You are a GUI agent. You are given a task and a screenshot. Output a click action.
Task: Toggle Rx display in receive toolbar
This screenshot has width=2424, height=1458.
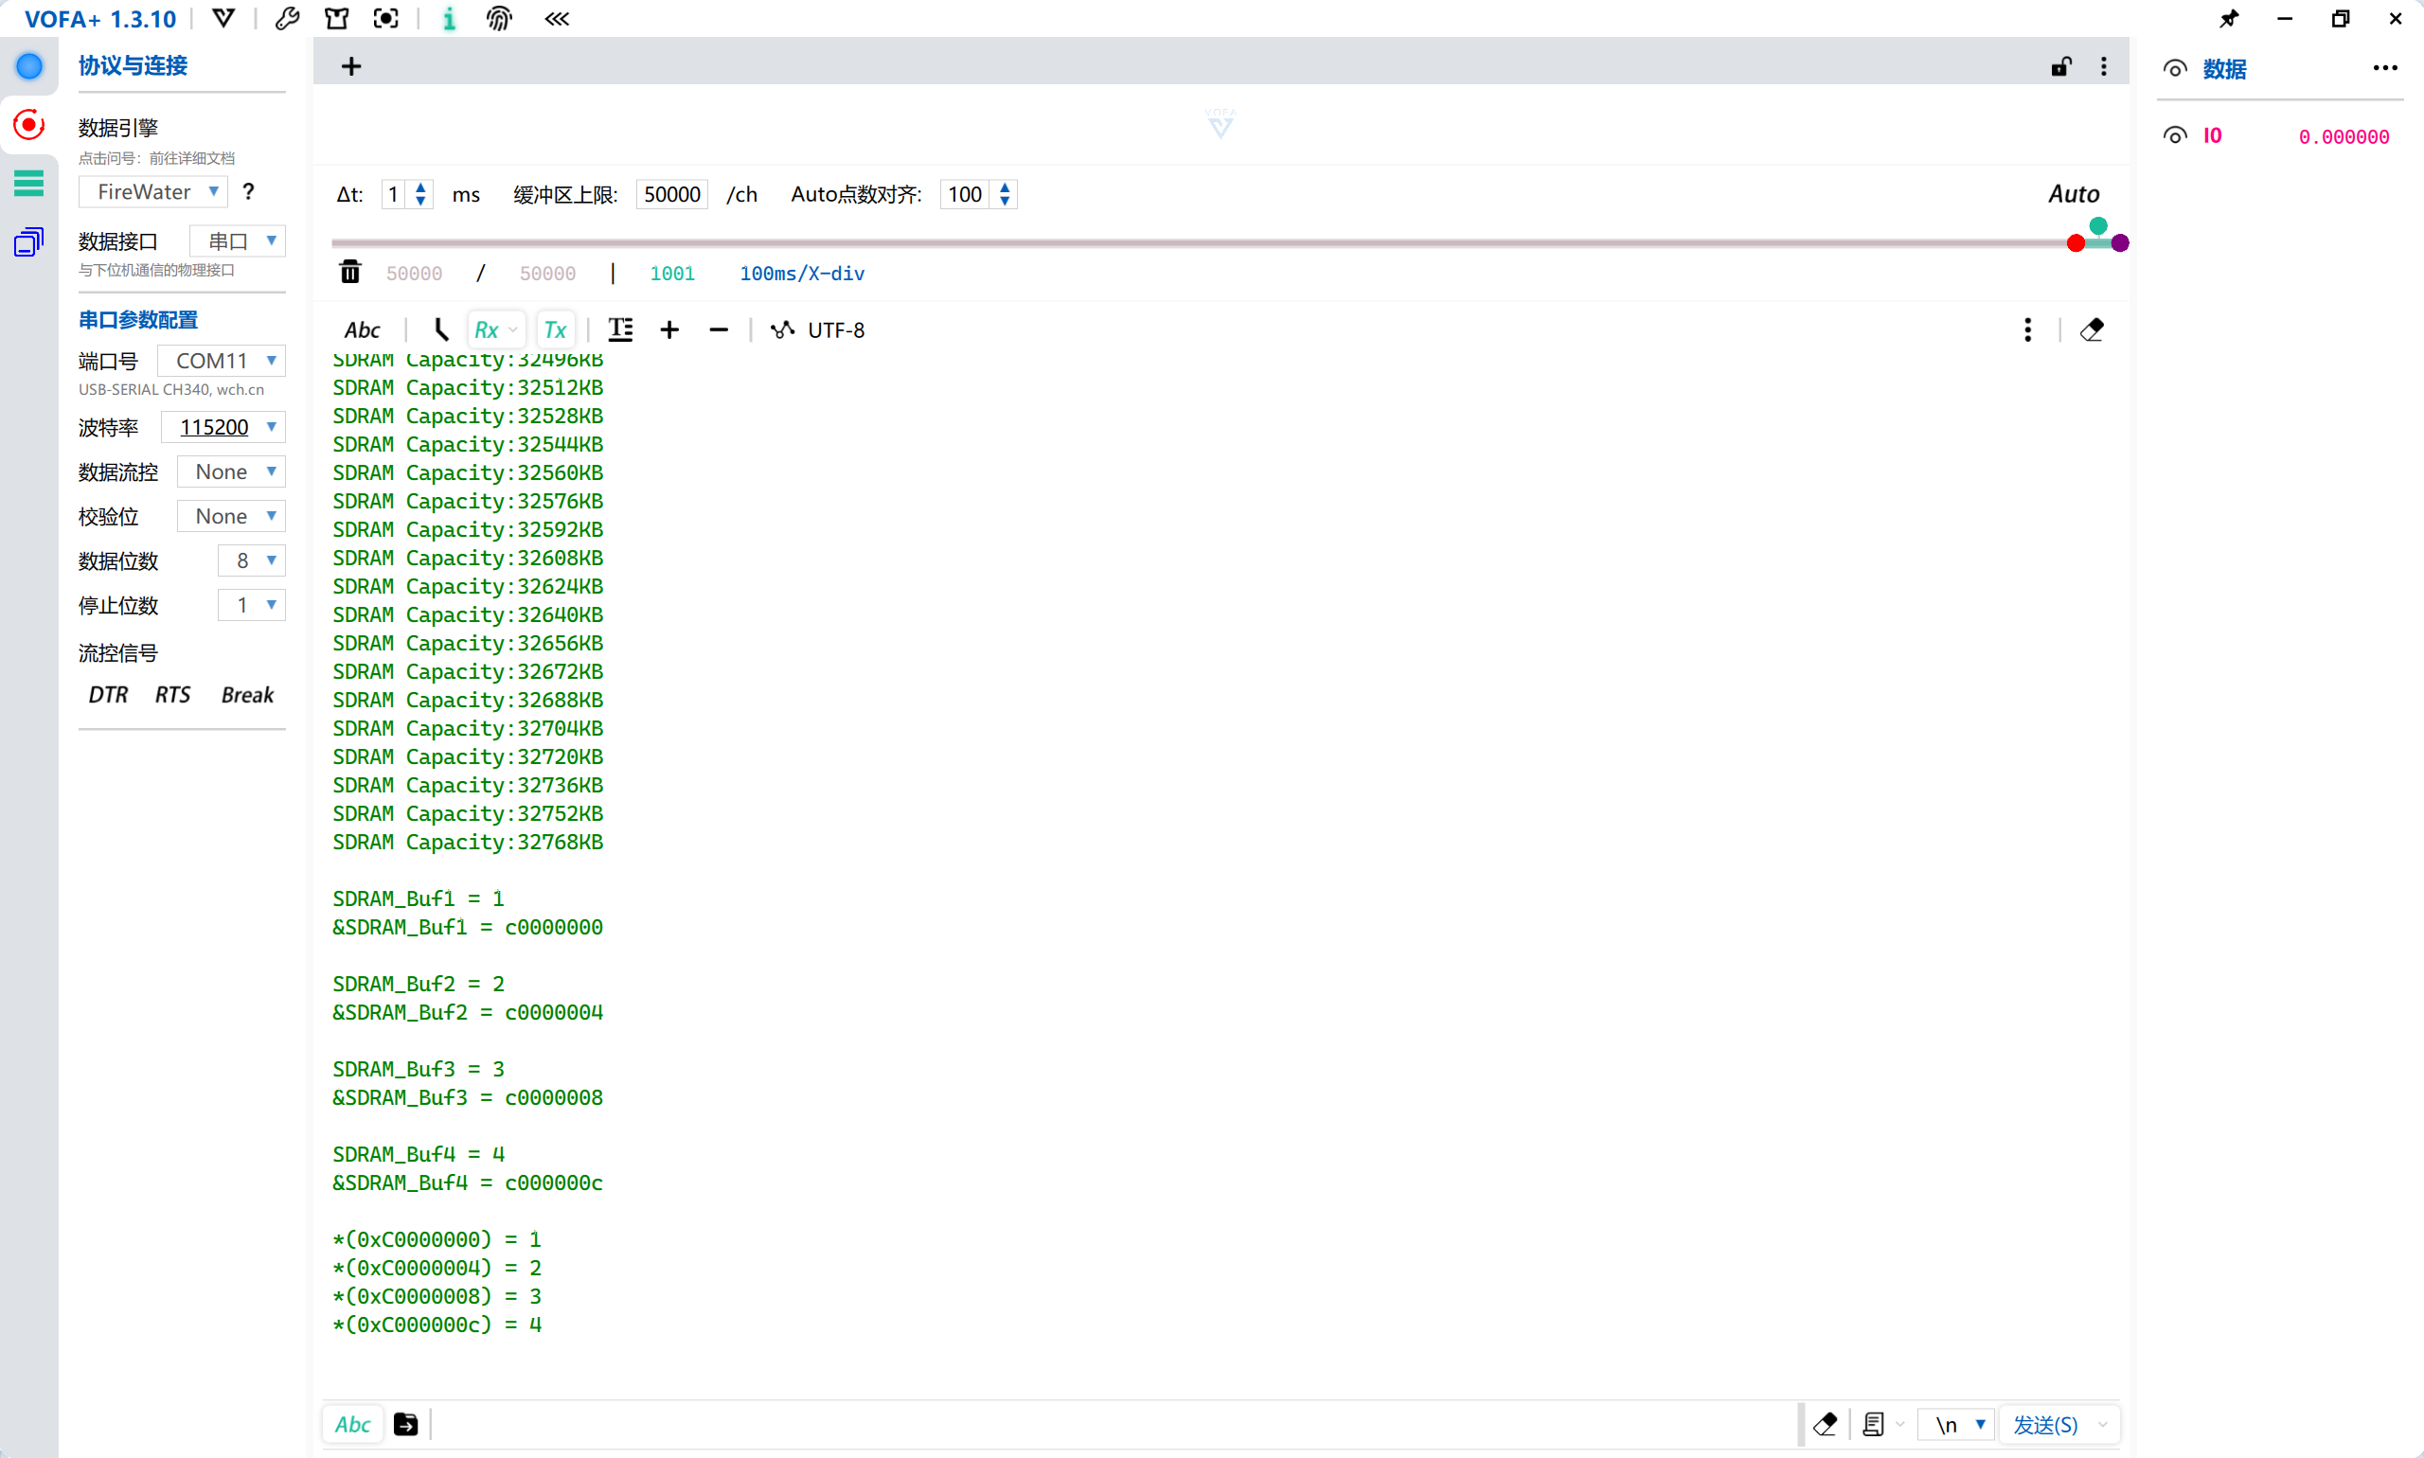[x=488, y=330]
